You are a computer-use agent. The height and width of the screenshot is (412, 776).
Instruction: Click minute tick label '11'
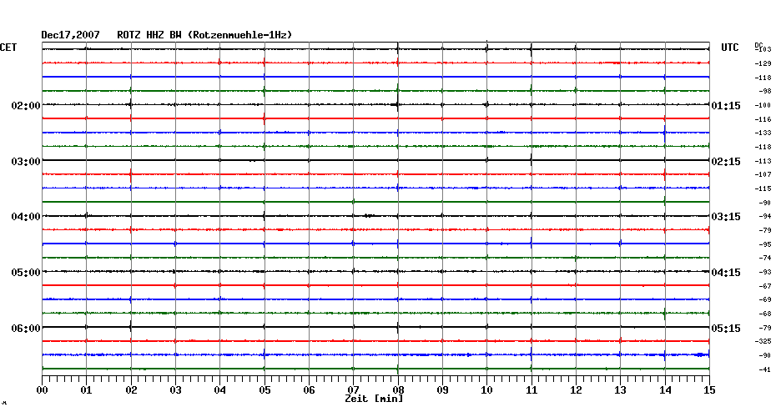(x=532, y=390)
